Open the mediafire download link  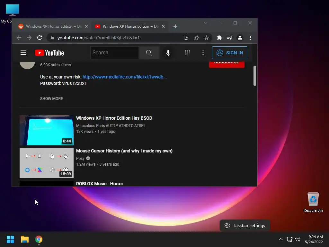coord(124,77)
